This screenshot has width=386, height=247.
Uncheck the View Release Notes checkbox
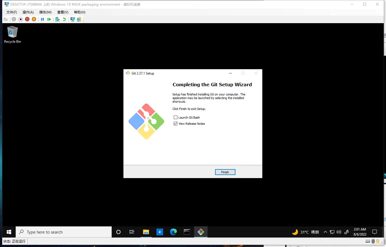(176, 124)
